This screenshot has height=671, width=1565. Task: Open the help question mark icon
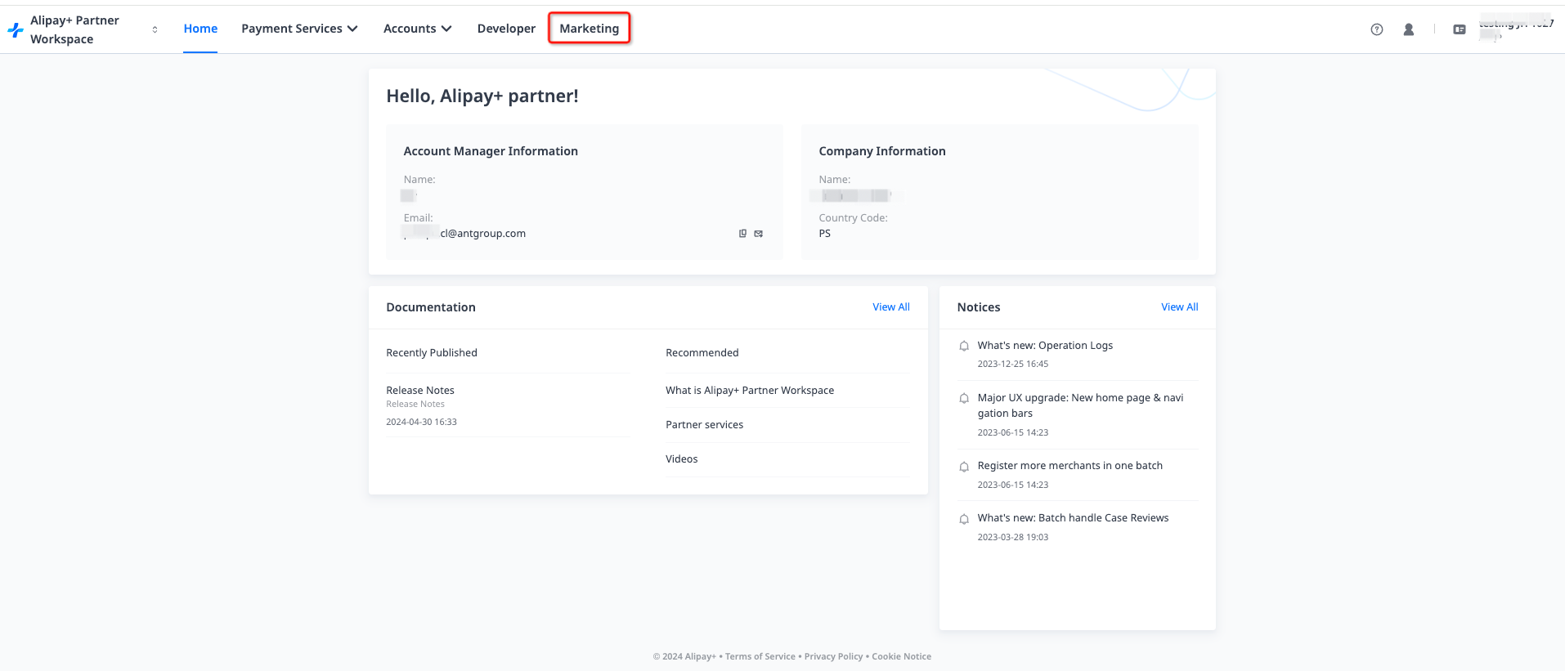click(1377, 29)
